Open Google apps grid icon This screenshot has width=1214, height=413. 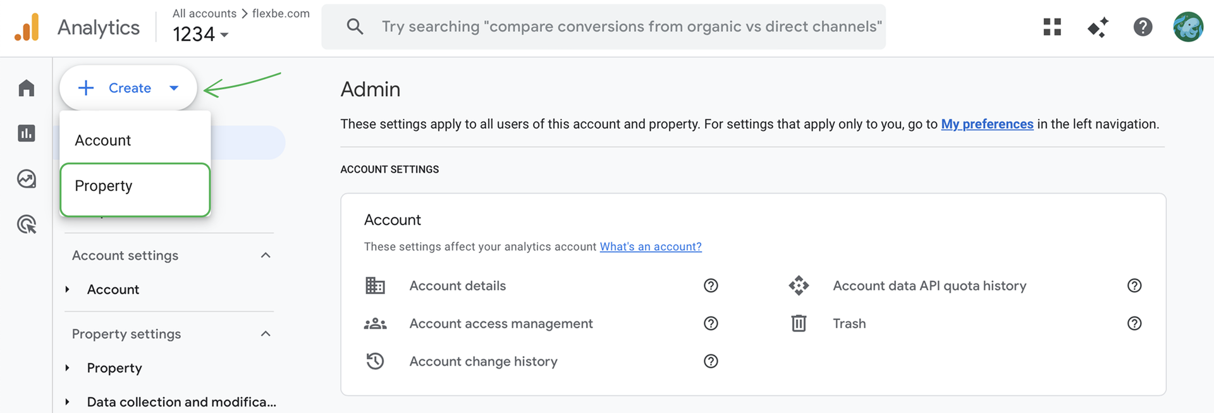(x=1052, y=27)
